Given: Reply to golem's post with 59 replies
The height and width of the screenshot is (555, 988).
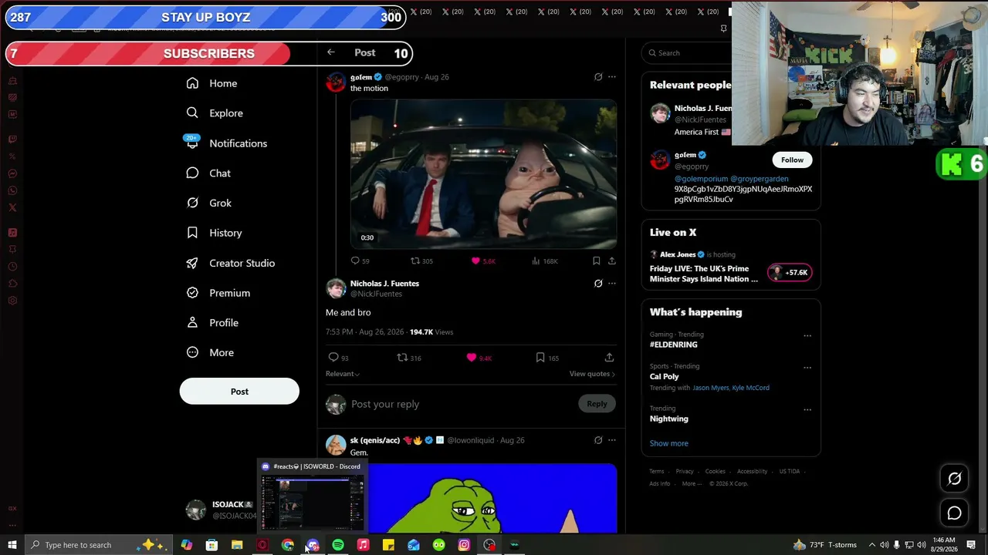Looking at the screenshot, I should pyautogui.click(x=360, y=261).
